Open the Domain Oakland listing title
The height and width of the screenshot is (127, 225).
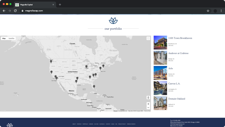(177, 99)
